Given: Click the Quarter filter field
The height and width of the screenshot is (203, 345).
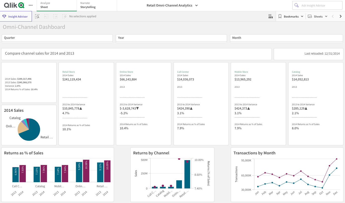Looking at the screenshot, I should 57,38.
